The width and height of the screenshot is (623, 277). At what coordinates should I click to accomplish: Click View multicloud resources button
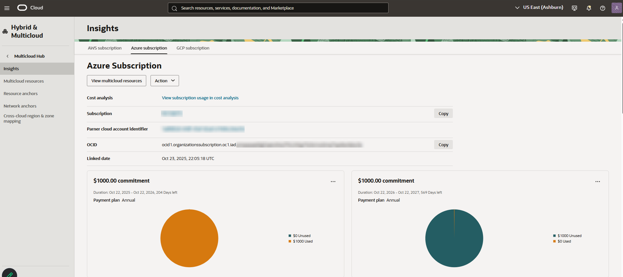pos(116,81)
